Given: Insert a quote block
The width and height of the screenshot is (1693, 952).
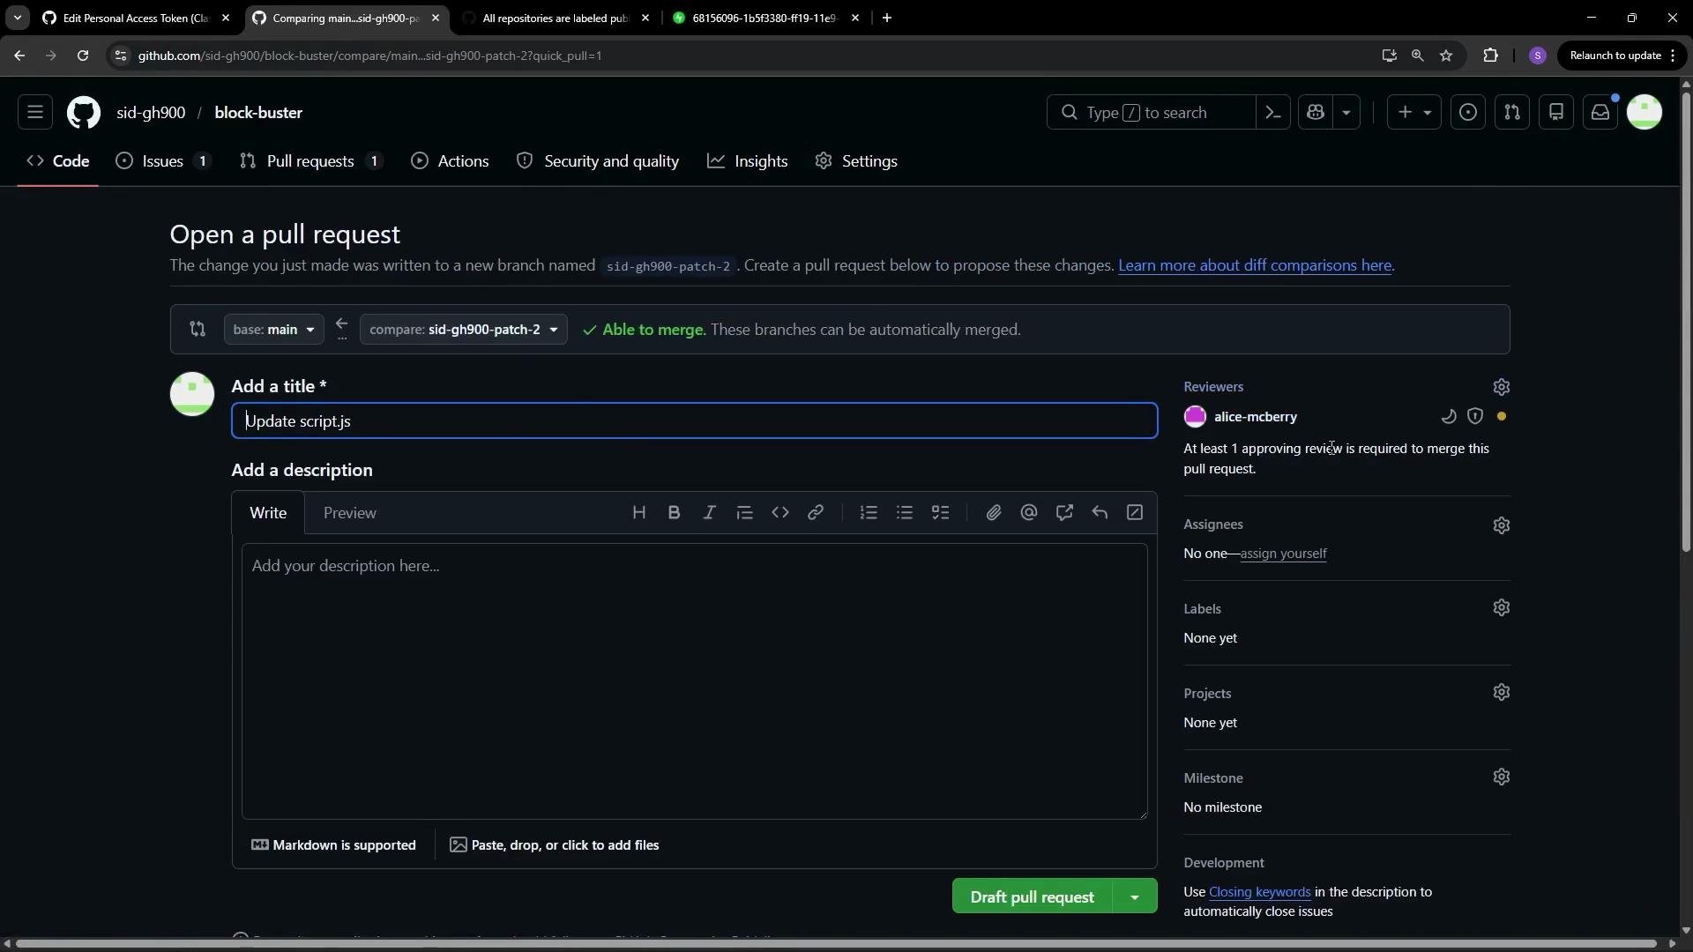Looking at the screenshot, I should [745, 513].
